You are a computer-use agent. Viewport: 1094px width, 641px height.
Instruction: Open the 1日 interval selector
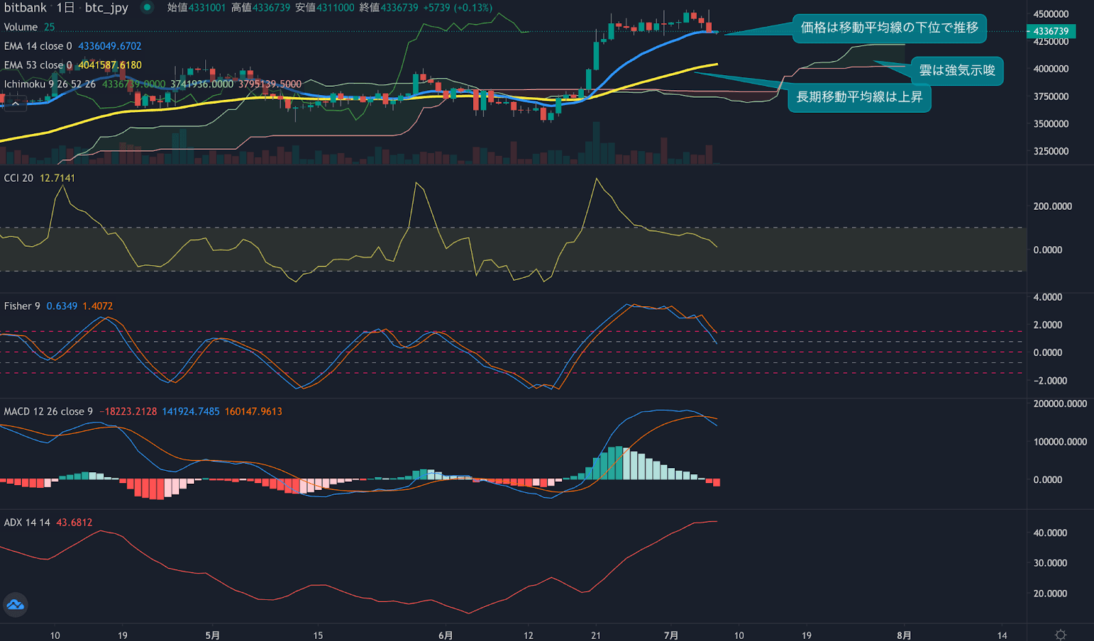pyautogui.click(x=66, y=8)
